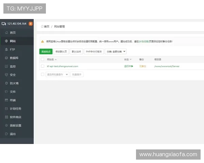Click the yellow warning triangle icon
The height and width of the screenshot is (163, 204).
click(x=42, y=41)
